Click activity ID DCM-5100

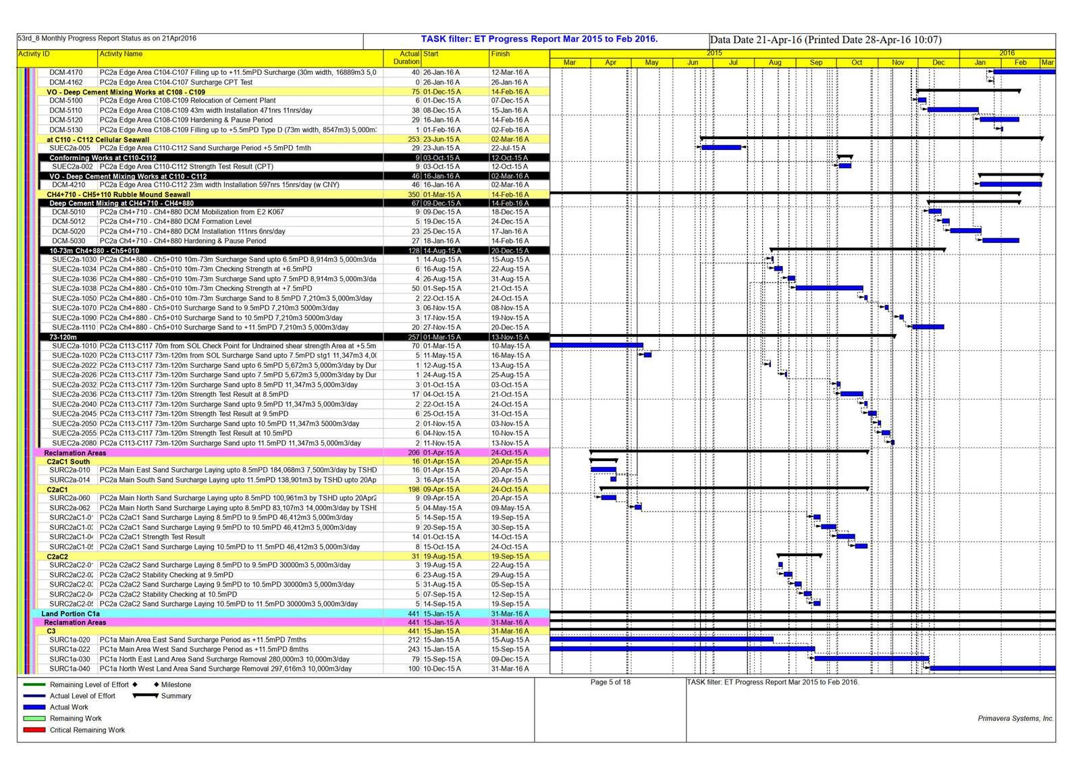(x=66, y=101)
